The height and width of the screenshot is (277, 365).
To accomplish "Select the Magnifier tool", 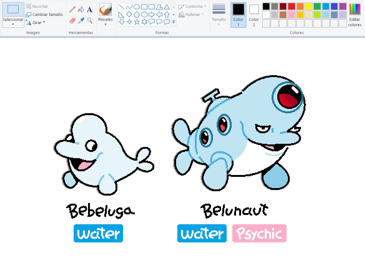I will click(90, 21).
